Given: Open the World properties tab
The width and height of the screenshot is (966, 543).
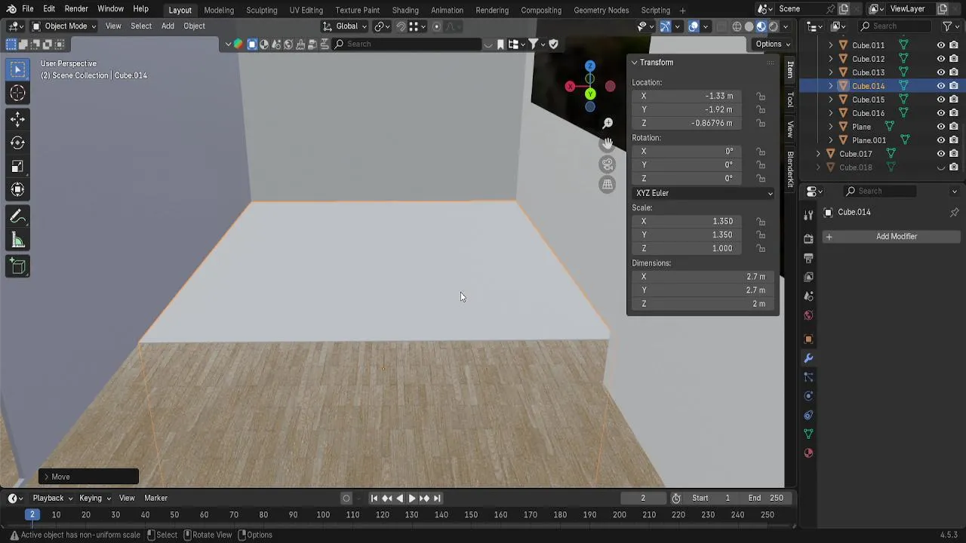Looking at the screenshot, I should (x=808, y=314).
